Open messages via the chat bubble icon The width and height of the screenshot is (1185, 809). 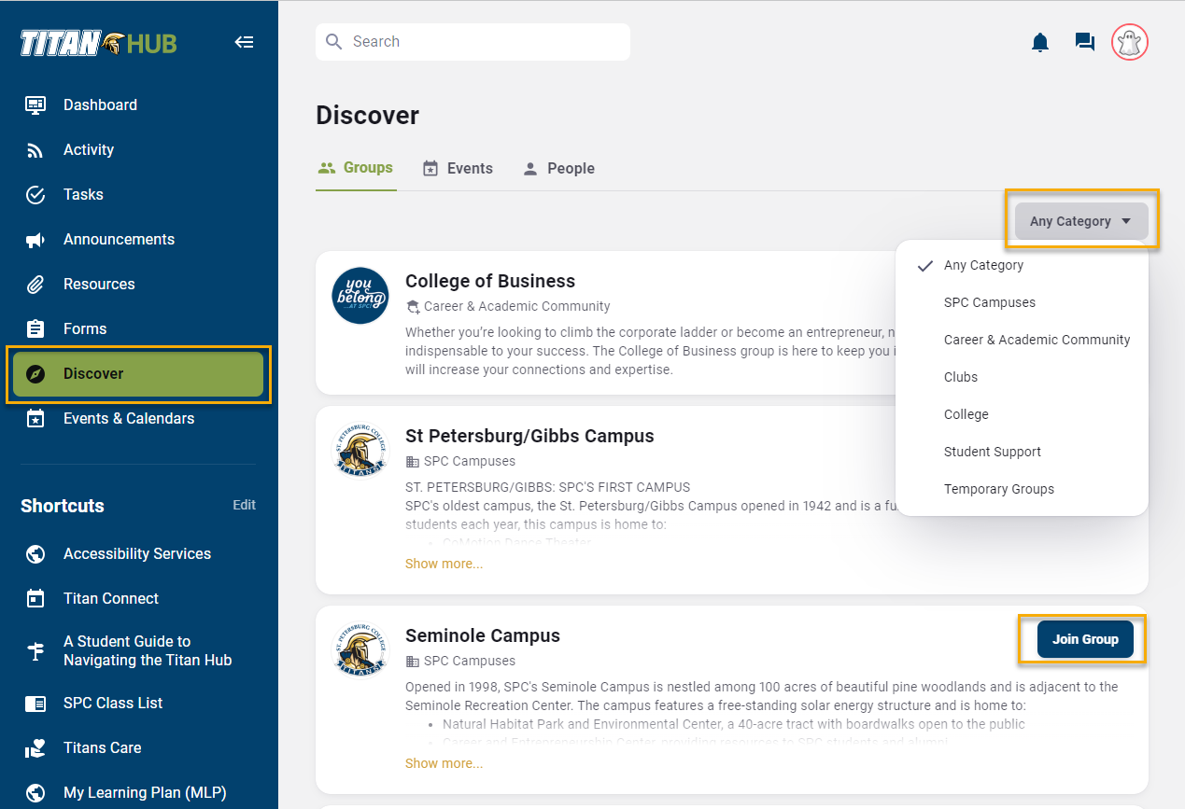coord(1085,42)
